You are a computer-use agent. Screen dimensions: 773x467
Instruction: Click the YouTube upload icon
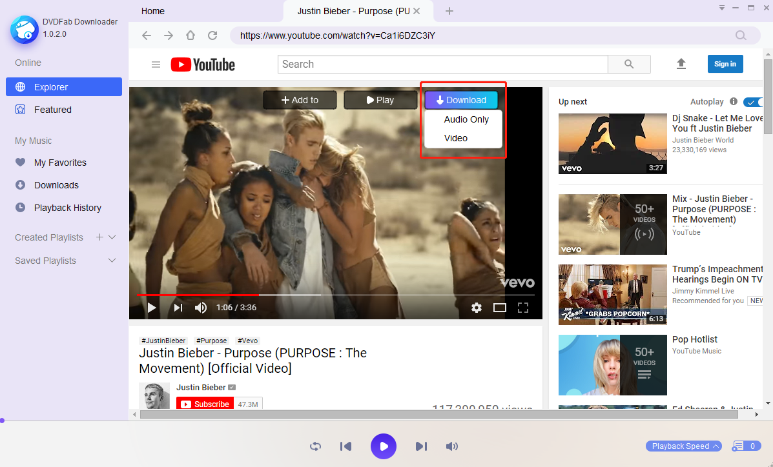[681, 64]
